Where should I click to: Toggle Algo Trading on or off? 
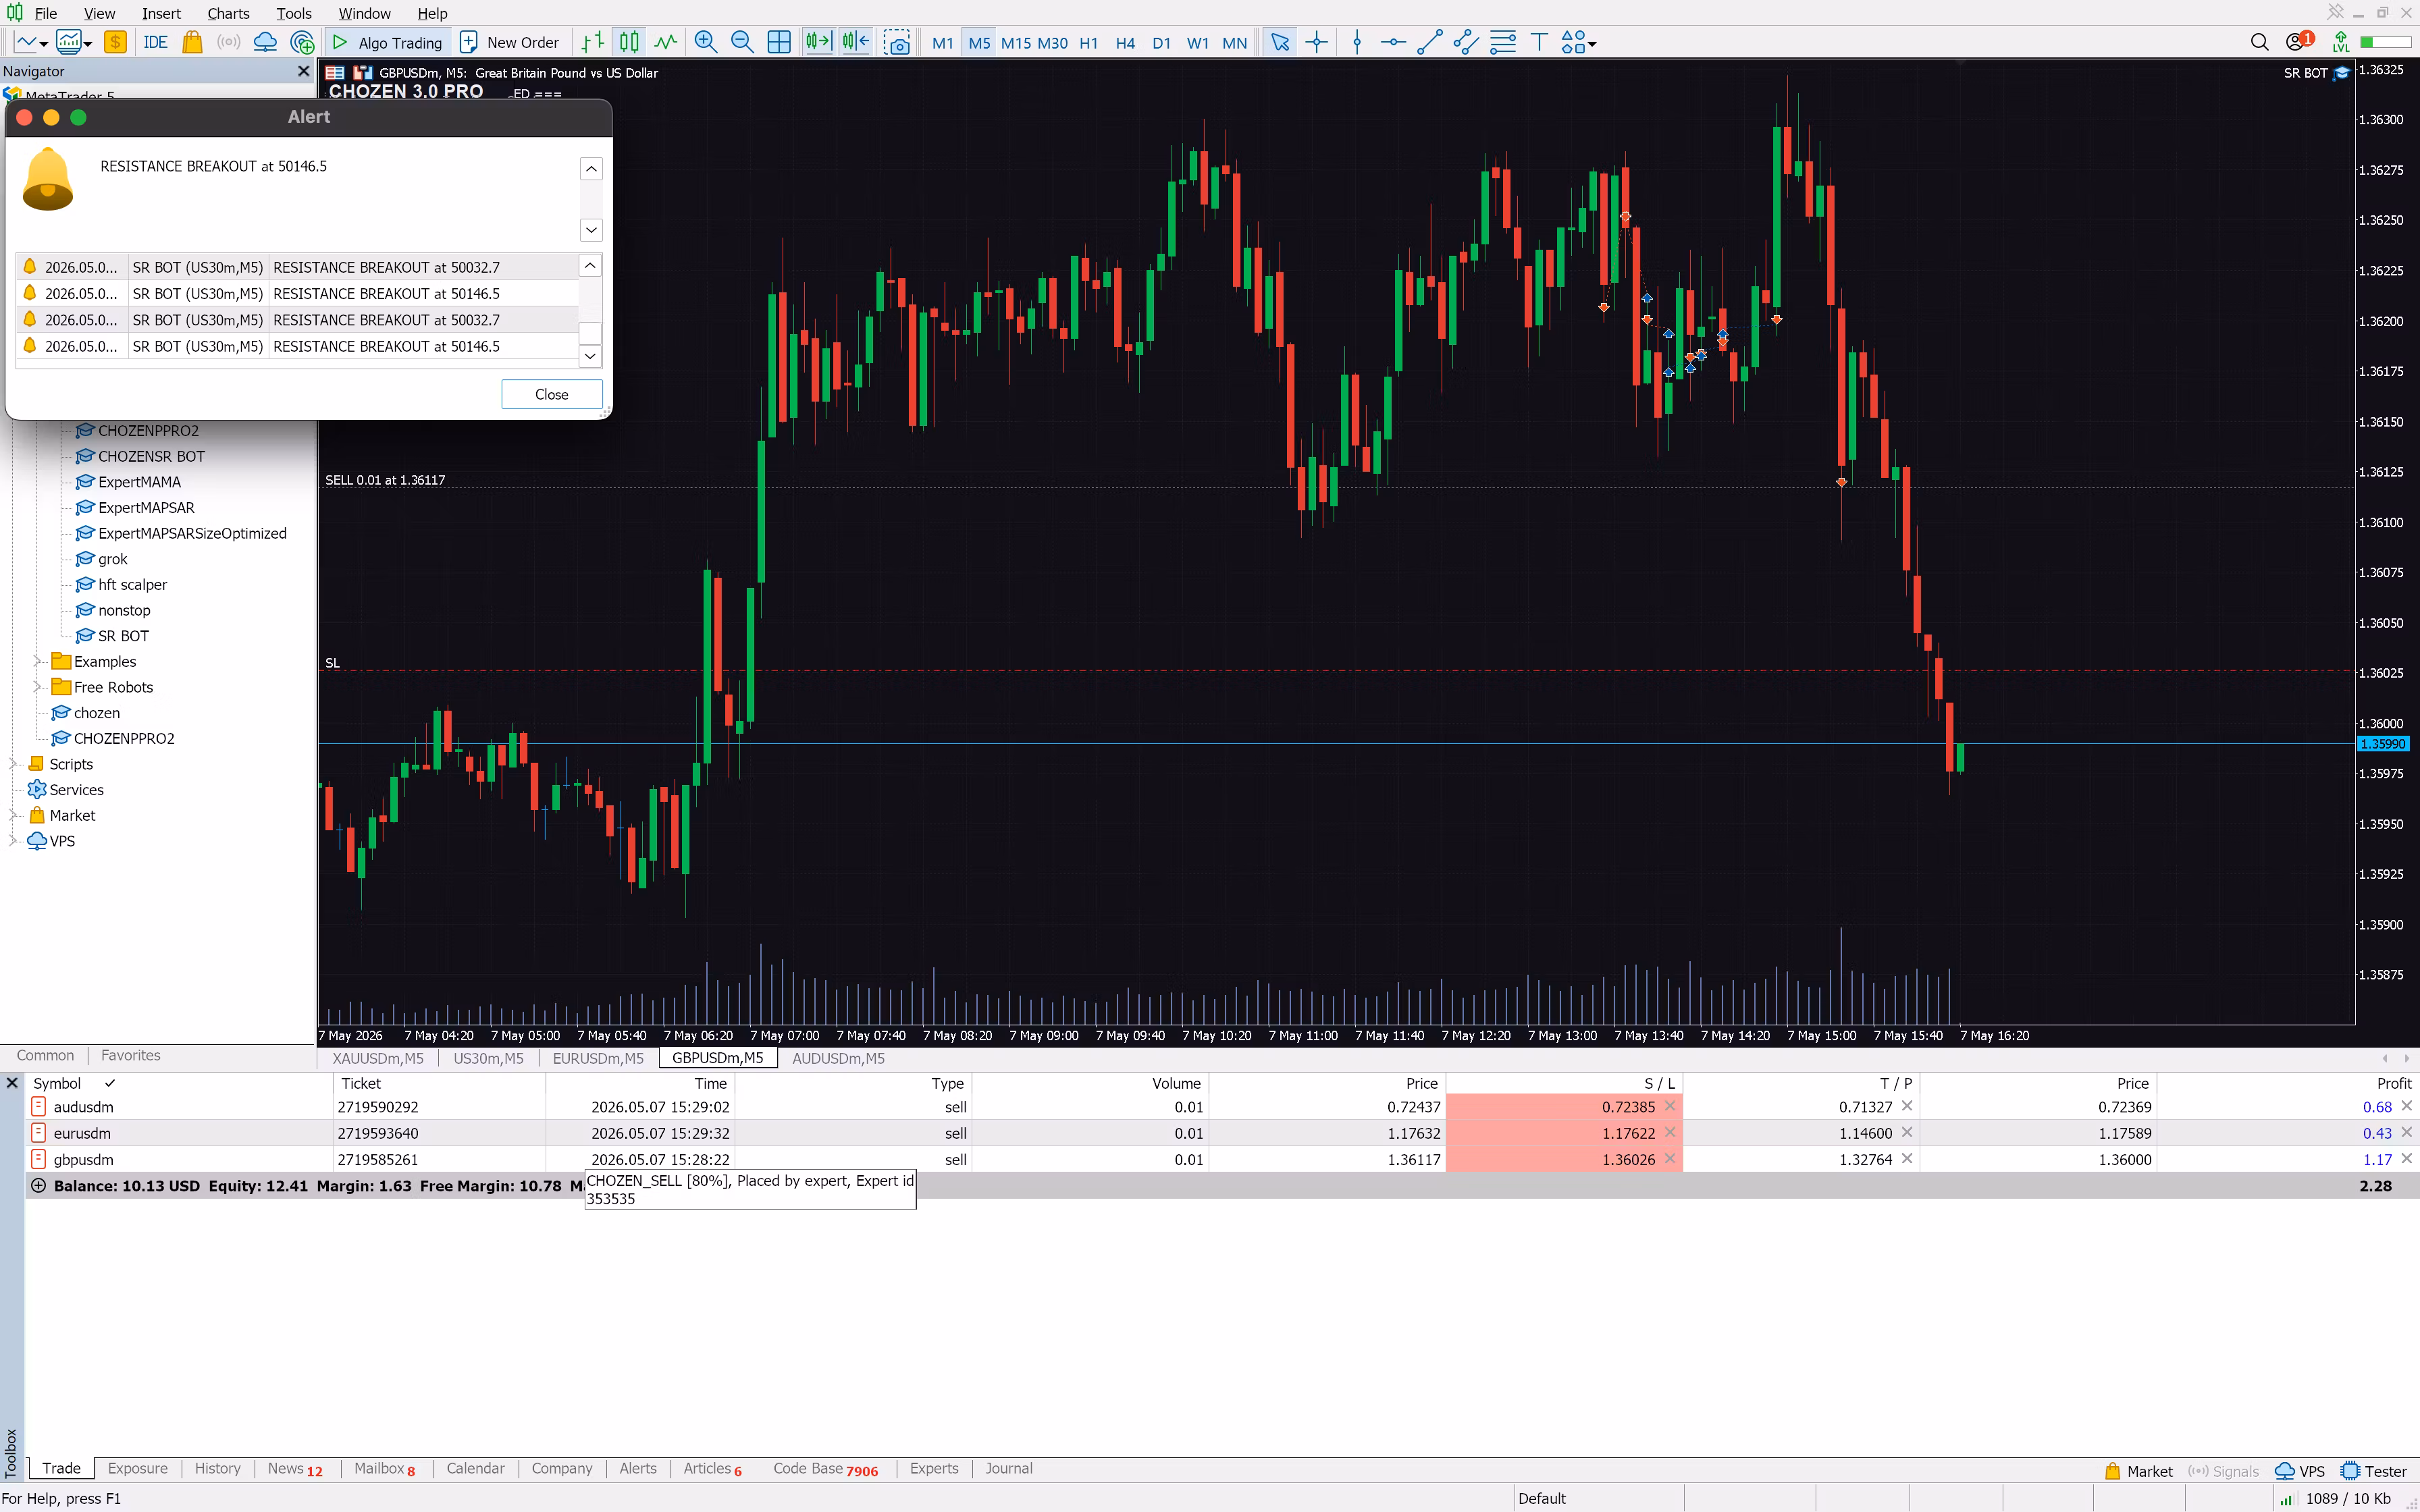[387, 42]
